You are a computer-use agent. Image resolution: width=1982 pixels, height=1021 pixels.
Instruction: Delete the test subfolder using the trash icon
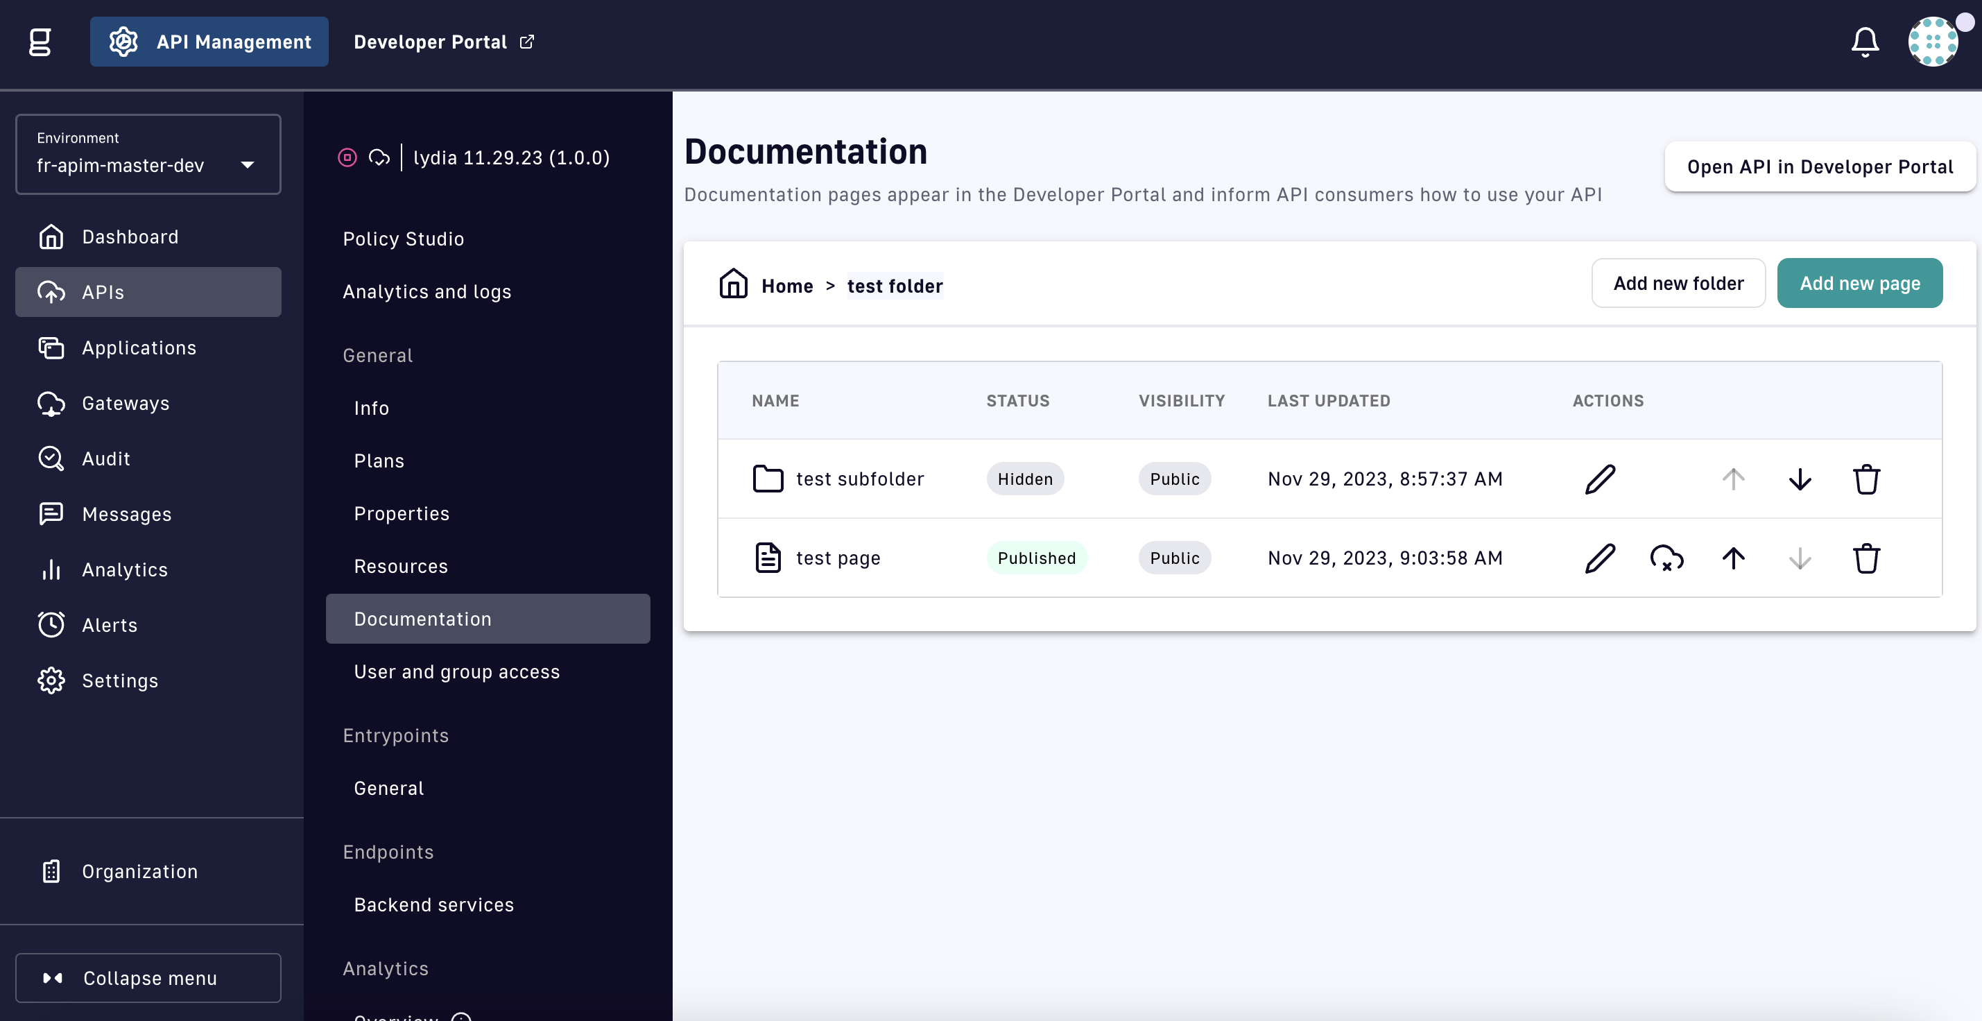tap(1865, 479)
